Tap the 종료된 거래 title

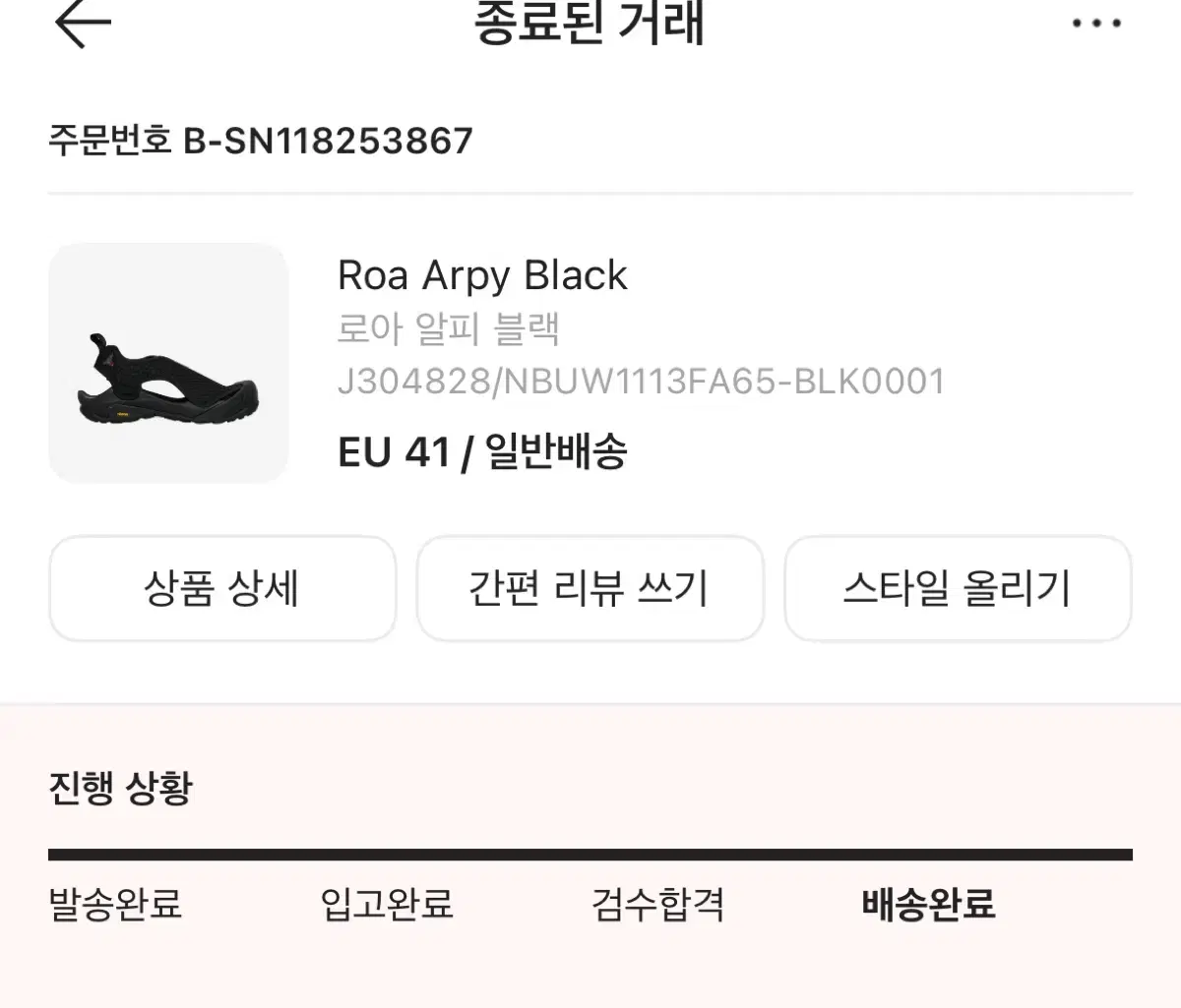click(590, 27)
